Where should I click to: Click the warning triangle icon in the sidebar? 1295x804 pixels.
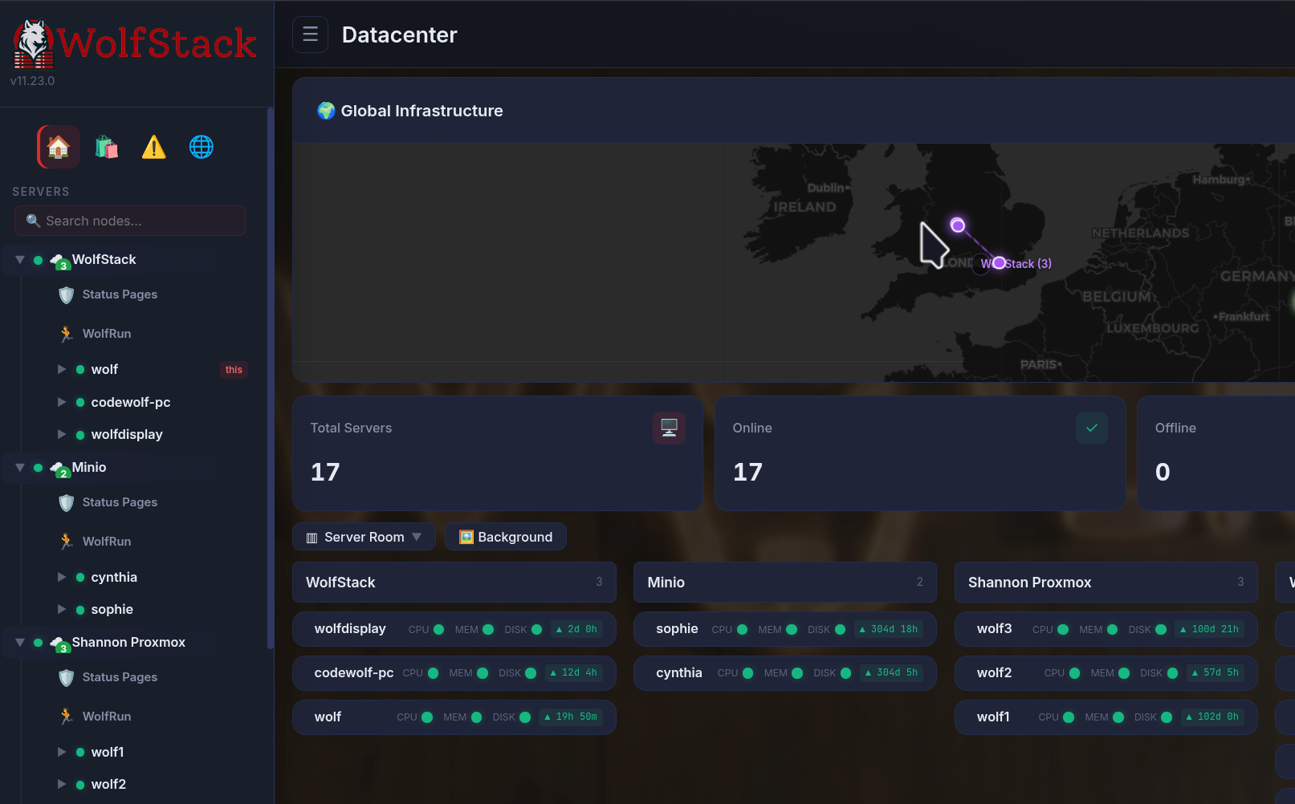(153, 147)
